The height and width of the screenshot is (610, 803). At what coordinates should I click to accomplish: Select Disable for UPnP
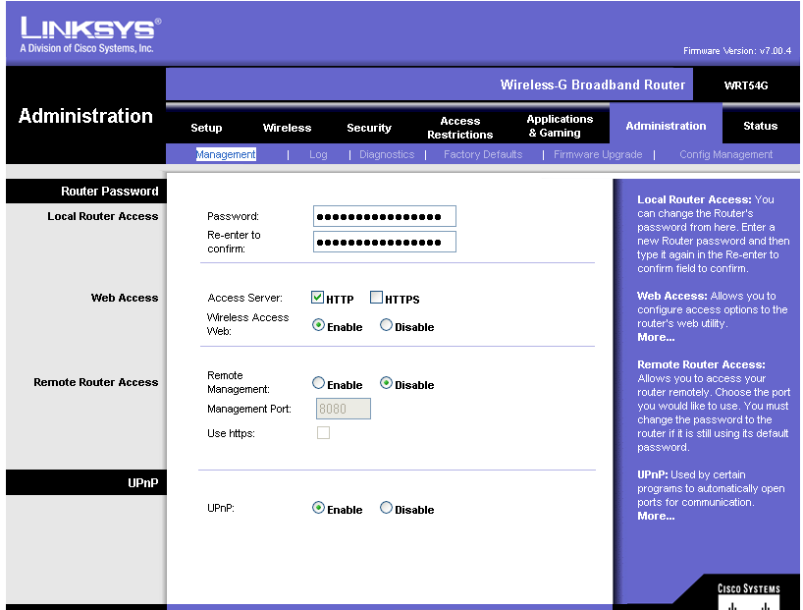(x=386, y=508)
